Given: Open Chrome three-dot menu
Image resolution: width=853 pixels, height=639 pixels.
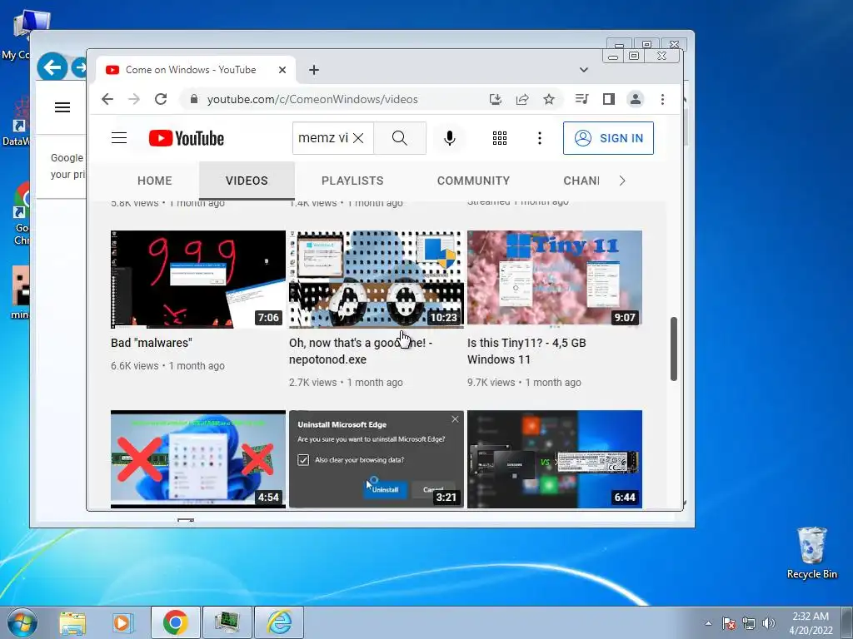Looking at the screenshot, I should click(662, 99).
